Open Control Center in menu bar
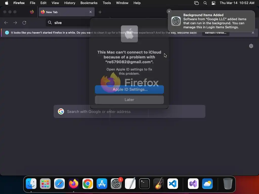The image size is (259, 194). click(213, 3)
